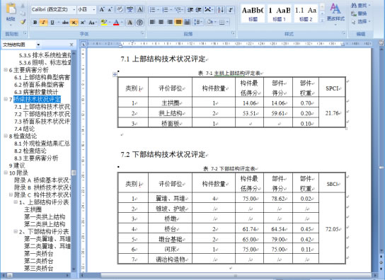Toggle the subscript button

coord(74,23)
